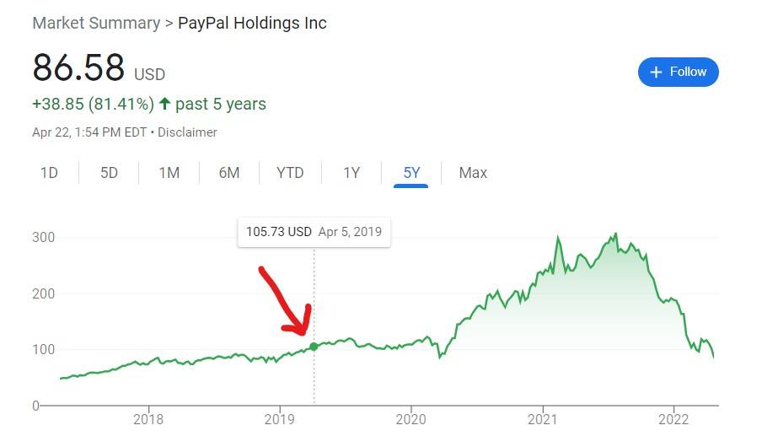This screenshot has width=778, height=436.
Task: Click the 2018 label on chart axis
Action: (x=148, y=420)
